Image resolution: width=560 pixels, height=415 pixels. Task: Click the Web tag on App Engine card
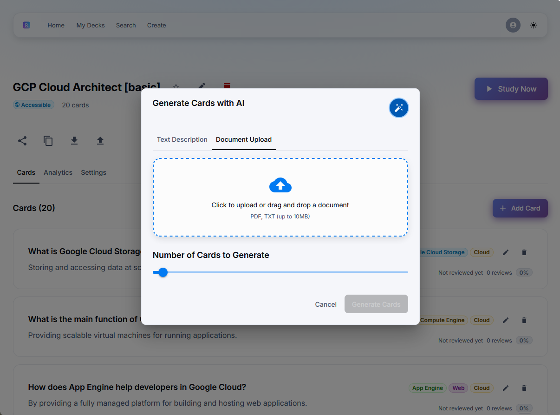click(458, 388)
